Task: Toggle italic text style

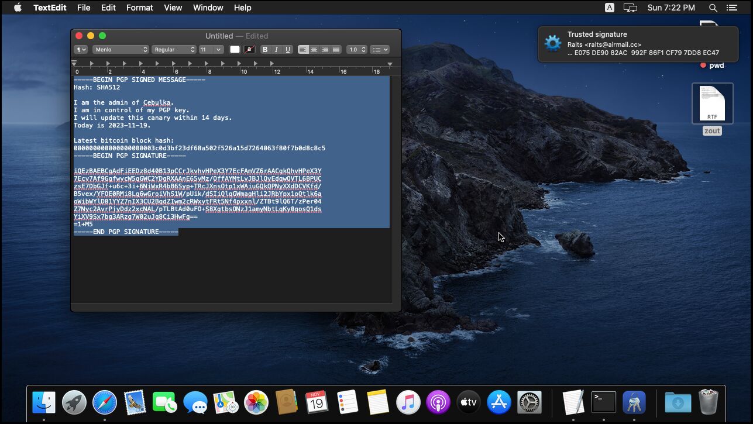Action: coord(276,50)
